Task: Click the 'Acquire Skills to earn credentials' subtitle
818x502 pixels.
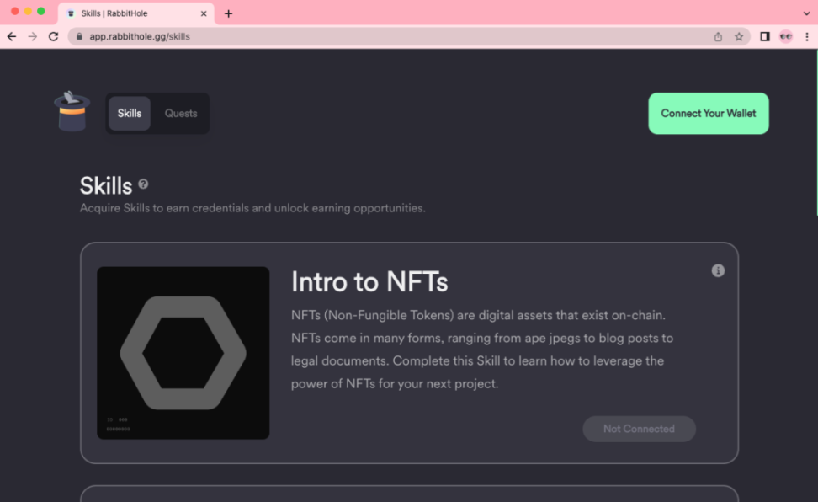Action: point(252,208)
